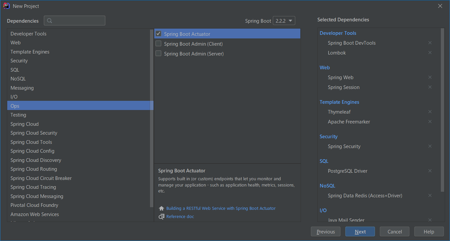
Task: Remove Thymeleaf from selected dependencies
Action: (x=430, y=112)
